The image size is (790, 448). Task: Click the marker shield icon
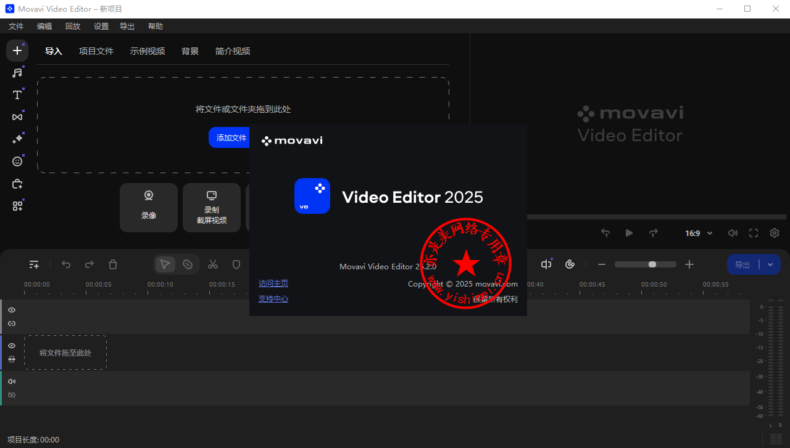click(236, 264)
